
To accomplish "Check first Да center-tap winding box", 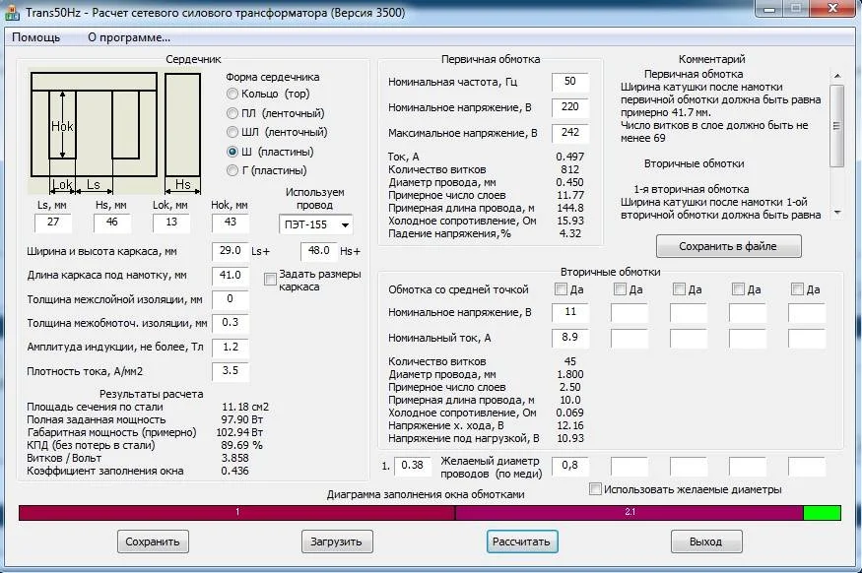I will pos(561,289).
